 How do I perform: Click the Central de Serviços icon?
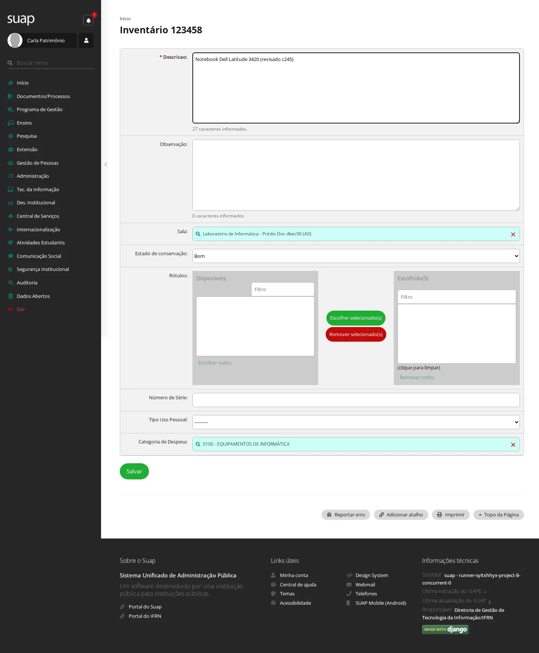10,216
